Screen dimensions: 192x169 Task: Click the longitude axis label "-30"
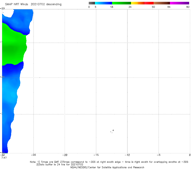tap(2, 155)
